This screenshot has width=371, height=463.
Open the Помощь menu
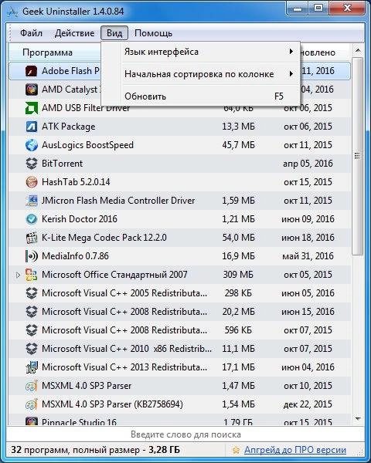[x=153, y=32]
